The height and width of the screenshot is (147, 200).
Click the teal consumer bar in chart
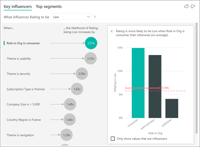pyautogui.click(x=138, y=83)
